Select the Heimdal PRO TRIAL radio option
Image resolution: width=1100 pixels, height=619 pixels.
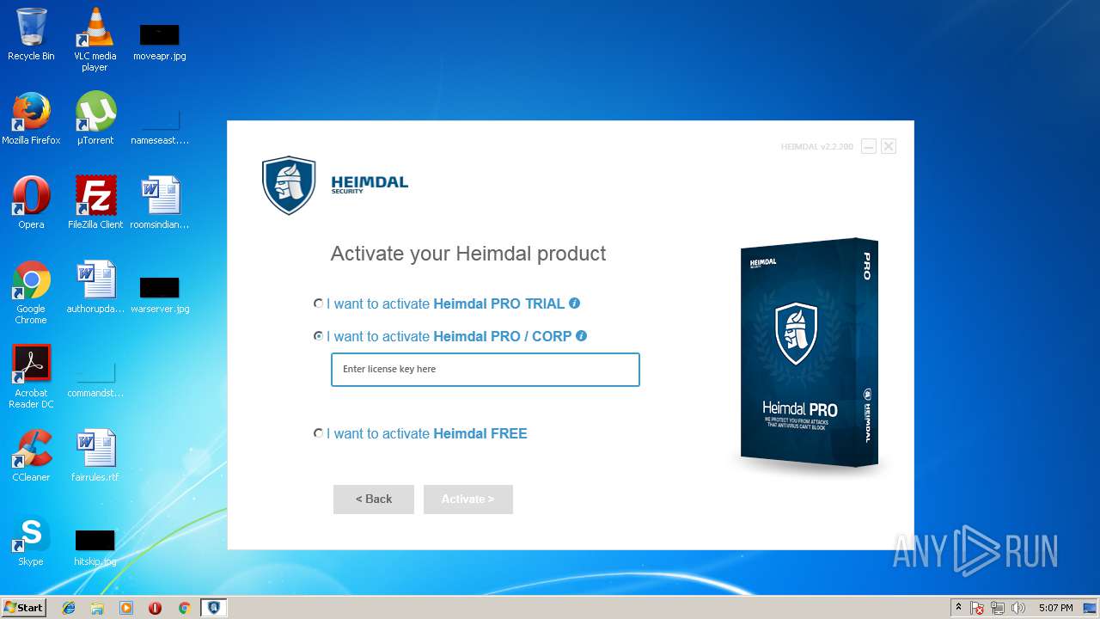pos(319,303)
